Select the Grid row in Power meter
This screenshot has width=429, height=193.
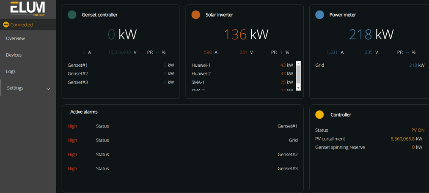click(370, 65)
